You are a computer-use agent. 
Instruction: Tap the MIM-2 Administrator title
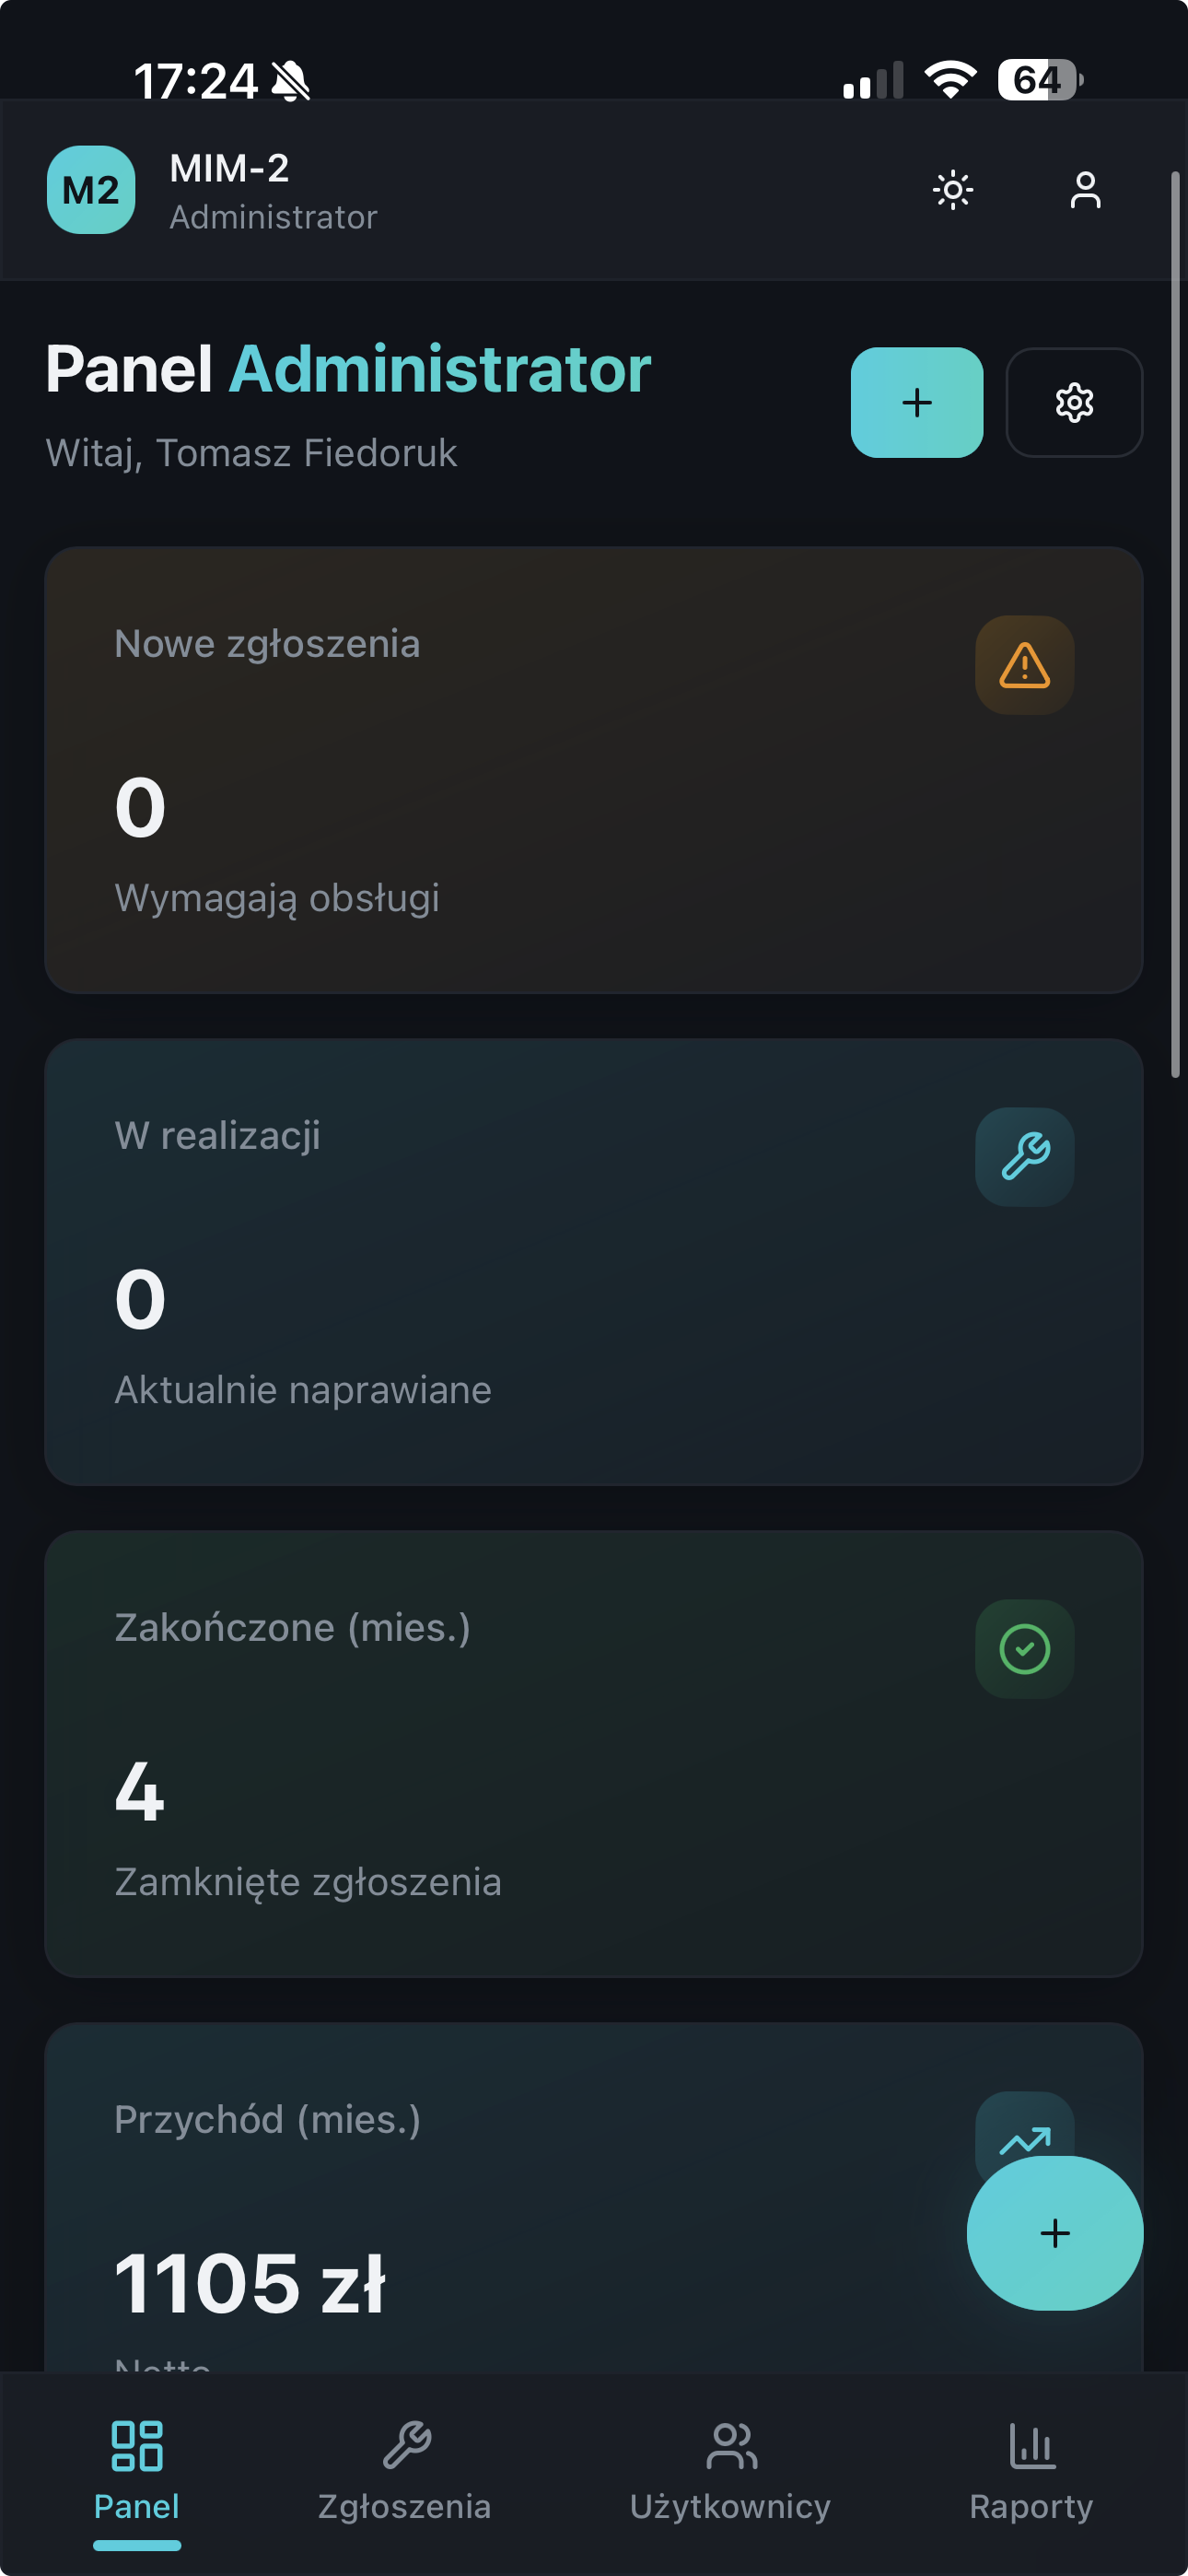[272, 191]
